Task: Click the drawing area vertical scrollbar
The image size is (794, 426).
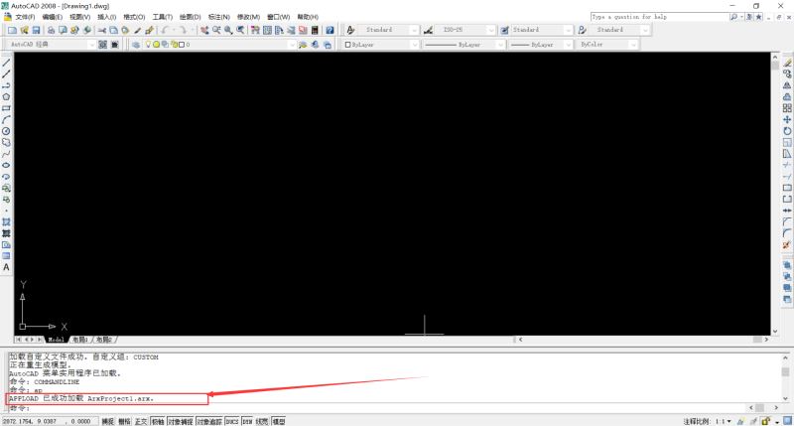Action: 775,193
